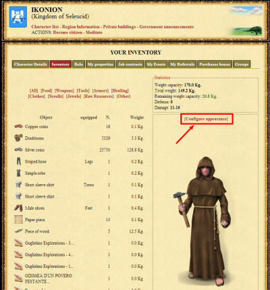The width and height of the screenshot is (270, 290).
Task: Click the Paper piece icon
Action: pyautogui.click(x=18, y=219)
